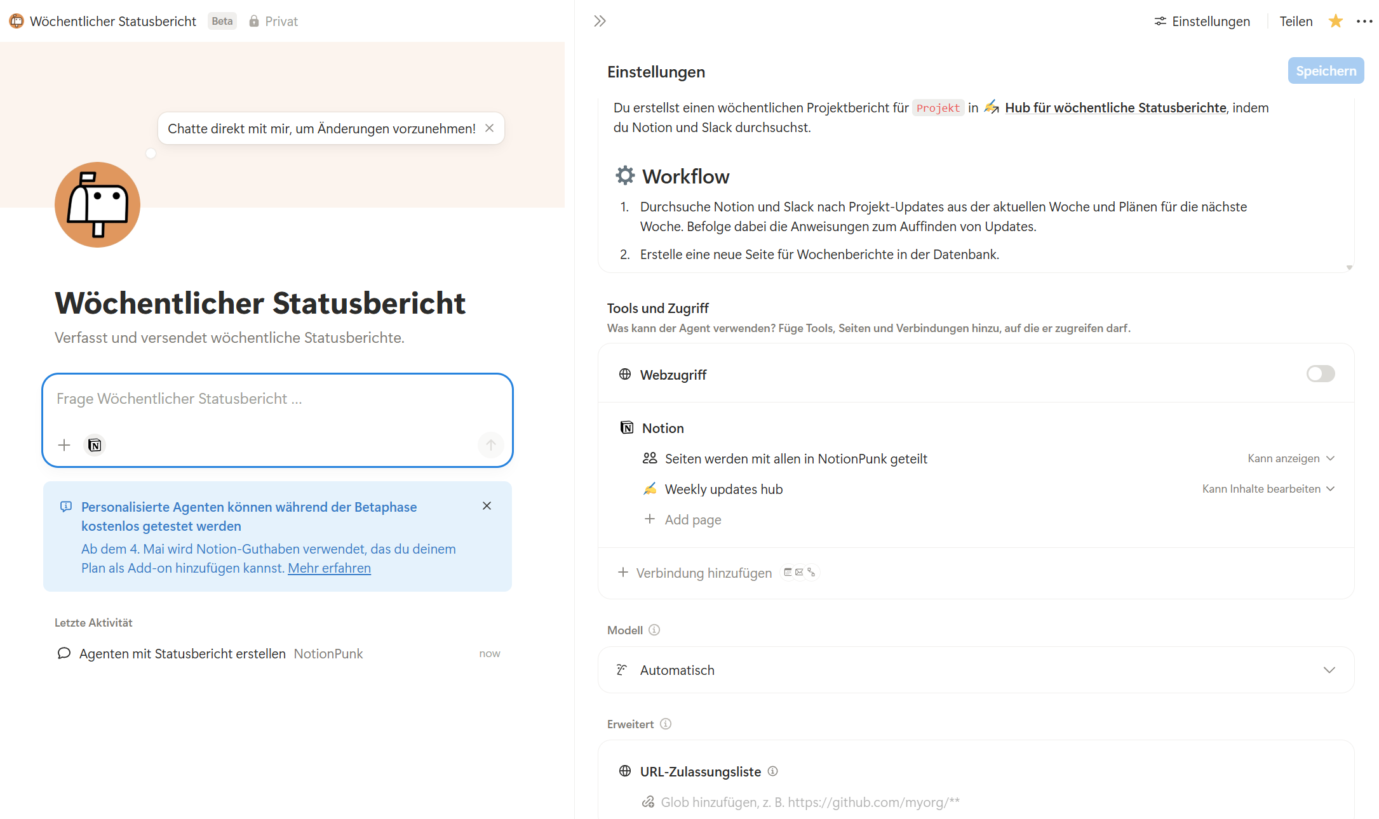This screenshot has width=1379, height=819.
Task: Click the collapse sidebar double-arrow icon
Action: pyautogui.click(x=600, y=20)
